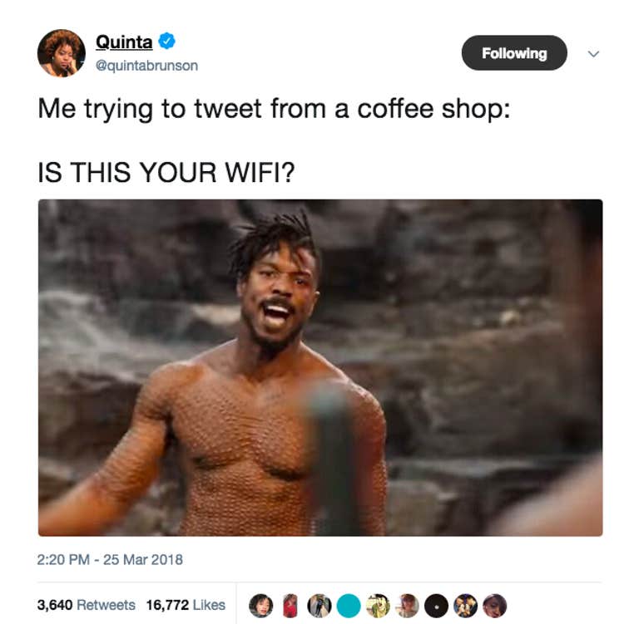This screenshot has height=624, width=639.
Task: Expand the tweet options chevron
Action: tap(594, 54)
